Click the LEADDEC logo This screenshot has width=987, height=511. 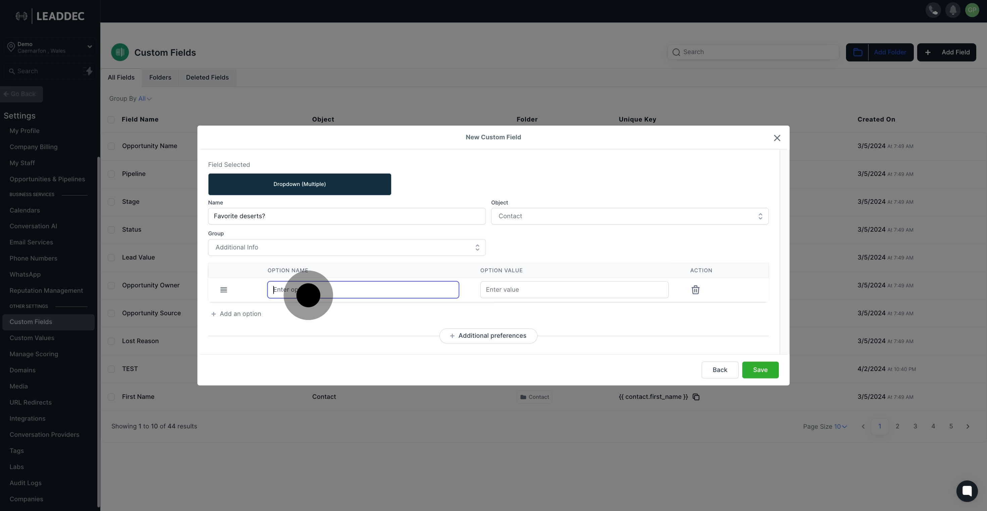click(x=50, y=16)
